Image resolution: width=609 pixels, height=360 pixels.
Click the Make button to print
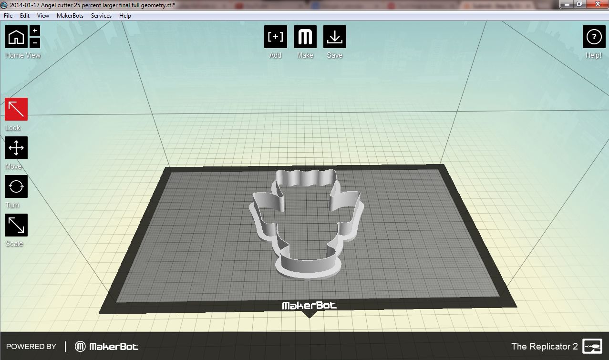[x=305, y=37]
